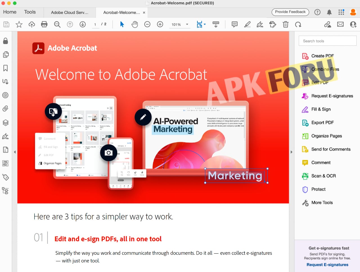Viewport: 360px width, 272px height.
Task: Open the notifications bell
Action: click(x=329, y=12)
